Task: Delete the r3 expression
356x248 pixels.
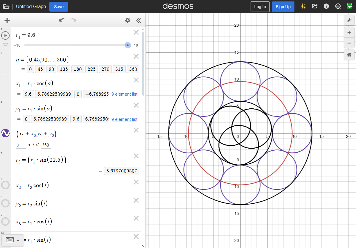Action: pyautogui.click(x=136, y=156)
